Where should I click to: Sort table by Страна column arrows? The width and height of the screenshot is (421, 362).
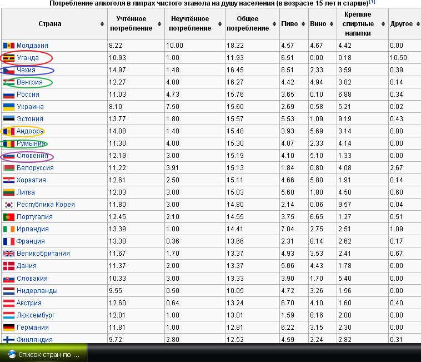coord(102,24)
